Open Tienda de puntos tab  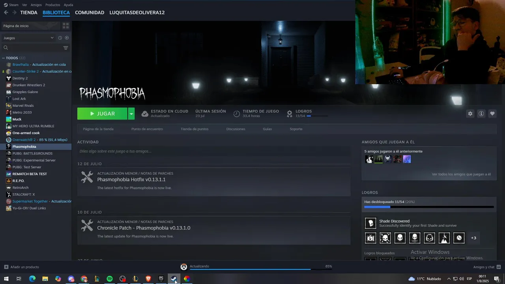click(x=195, y=129)
